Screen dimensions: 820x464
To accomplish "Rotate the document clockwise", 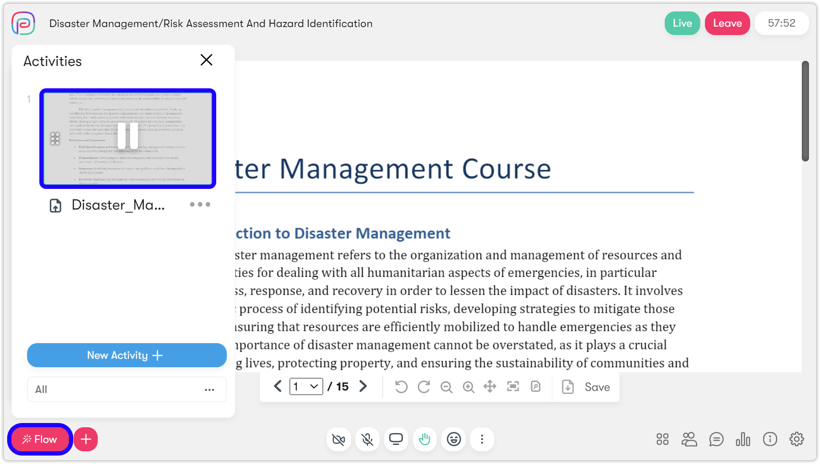I will (424, 387).
